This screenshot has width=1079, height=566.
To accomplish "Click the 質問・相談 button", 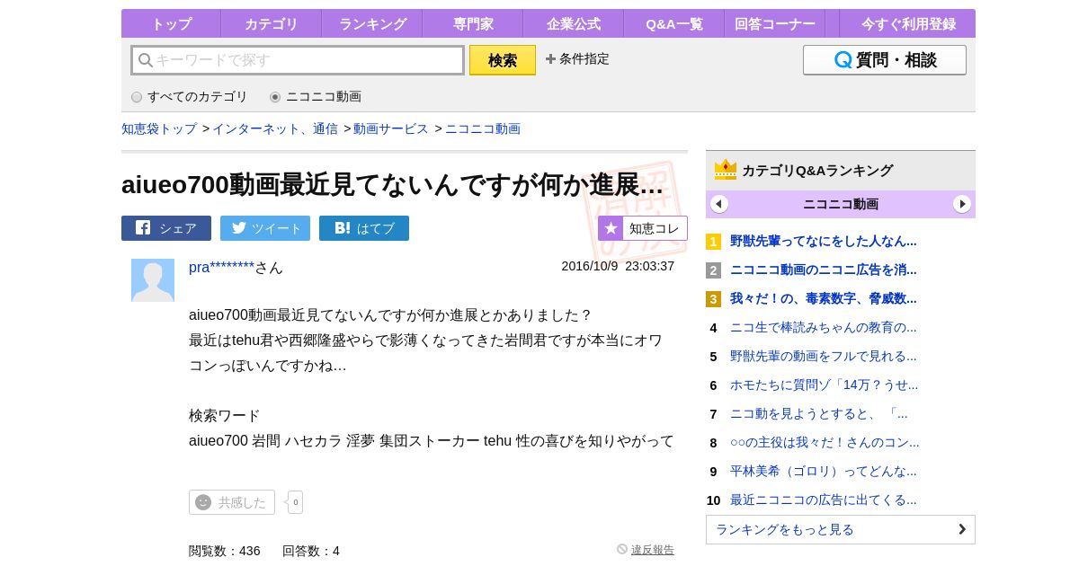I will pos(885,60).
